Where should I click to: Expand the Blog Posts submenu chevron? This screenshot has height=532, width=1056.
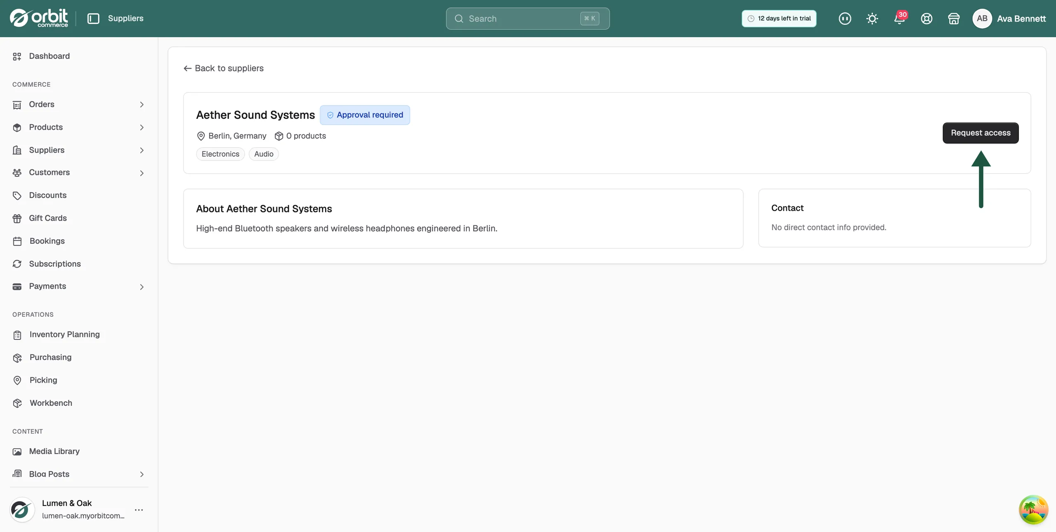click(x=141, y=474)
